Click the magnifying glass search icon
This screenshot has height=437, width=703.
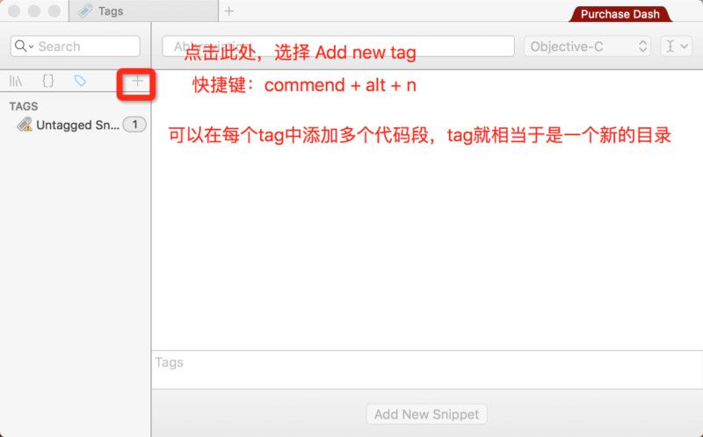point(20,46)
